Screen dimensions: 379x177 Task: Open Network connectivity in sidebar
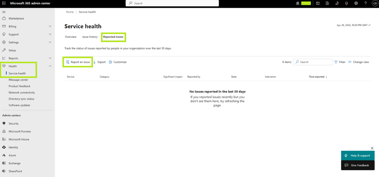(x=22, y=92)
